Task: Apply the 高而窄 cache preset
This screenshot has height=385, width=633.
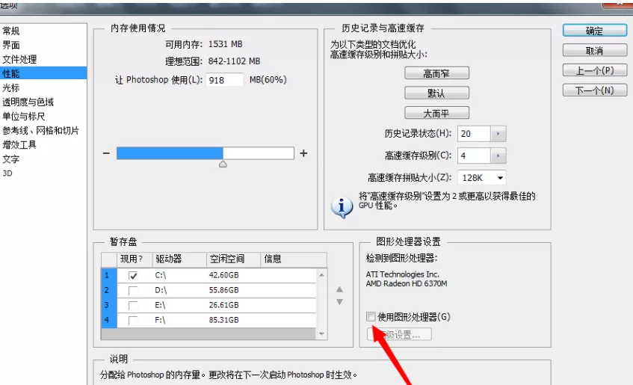Action: click(436, 73)
